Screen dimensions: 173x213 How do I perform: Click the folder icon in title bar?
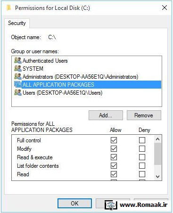click(x=9, y=8)
